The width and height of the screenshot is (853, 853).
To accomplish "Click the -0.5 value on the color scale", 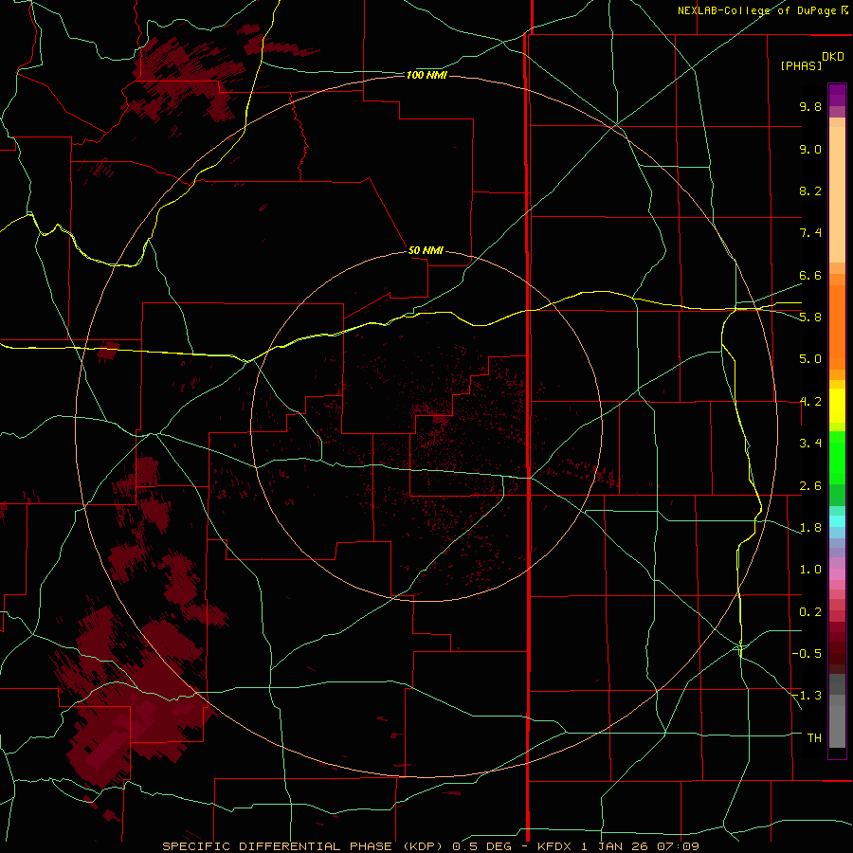I will 807,654.
